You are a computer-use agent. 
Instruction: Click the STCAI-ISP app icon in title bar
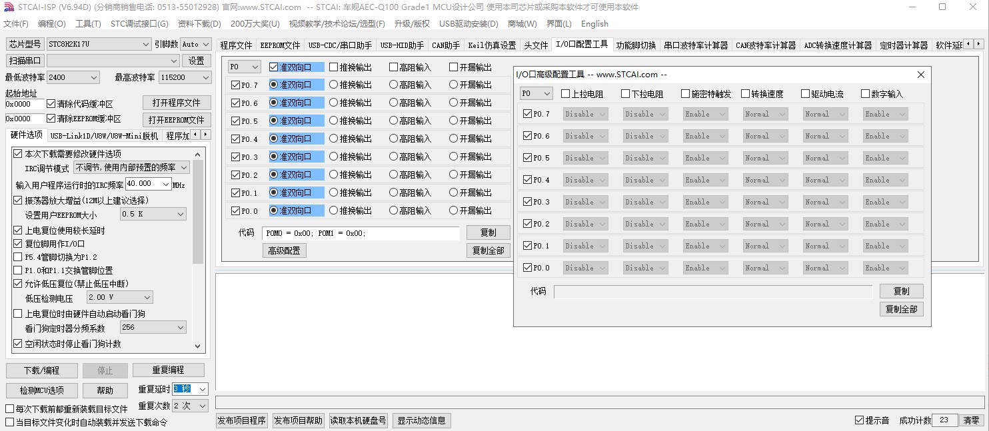[9, 7]
